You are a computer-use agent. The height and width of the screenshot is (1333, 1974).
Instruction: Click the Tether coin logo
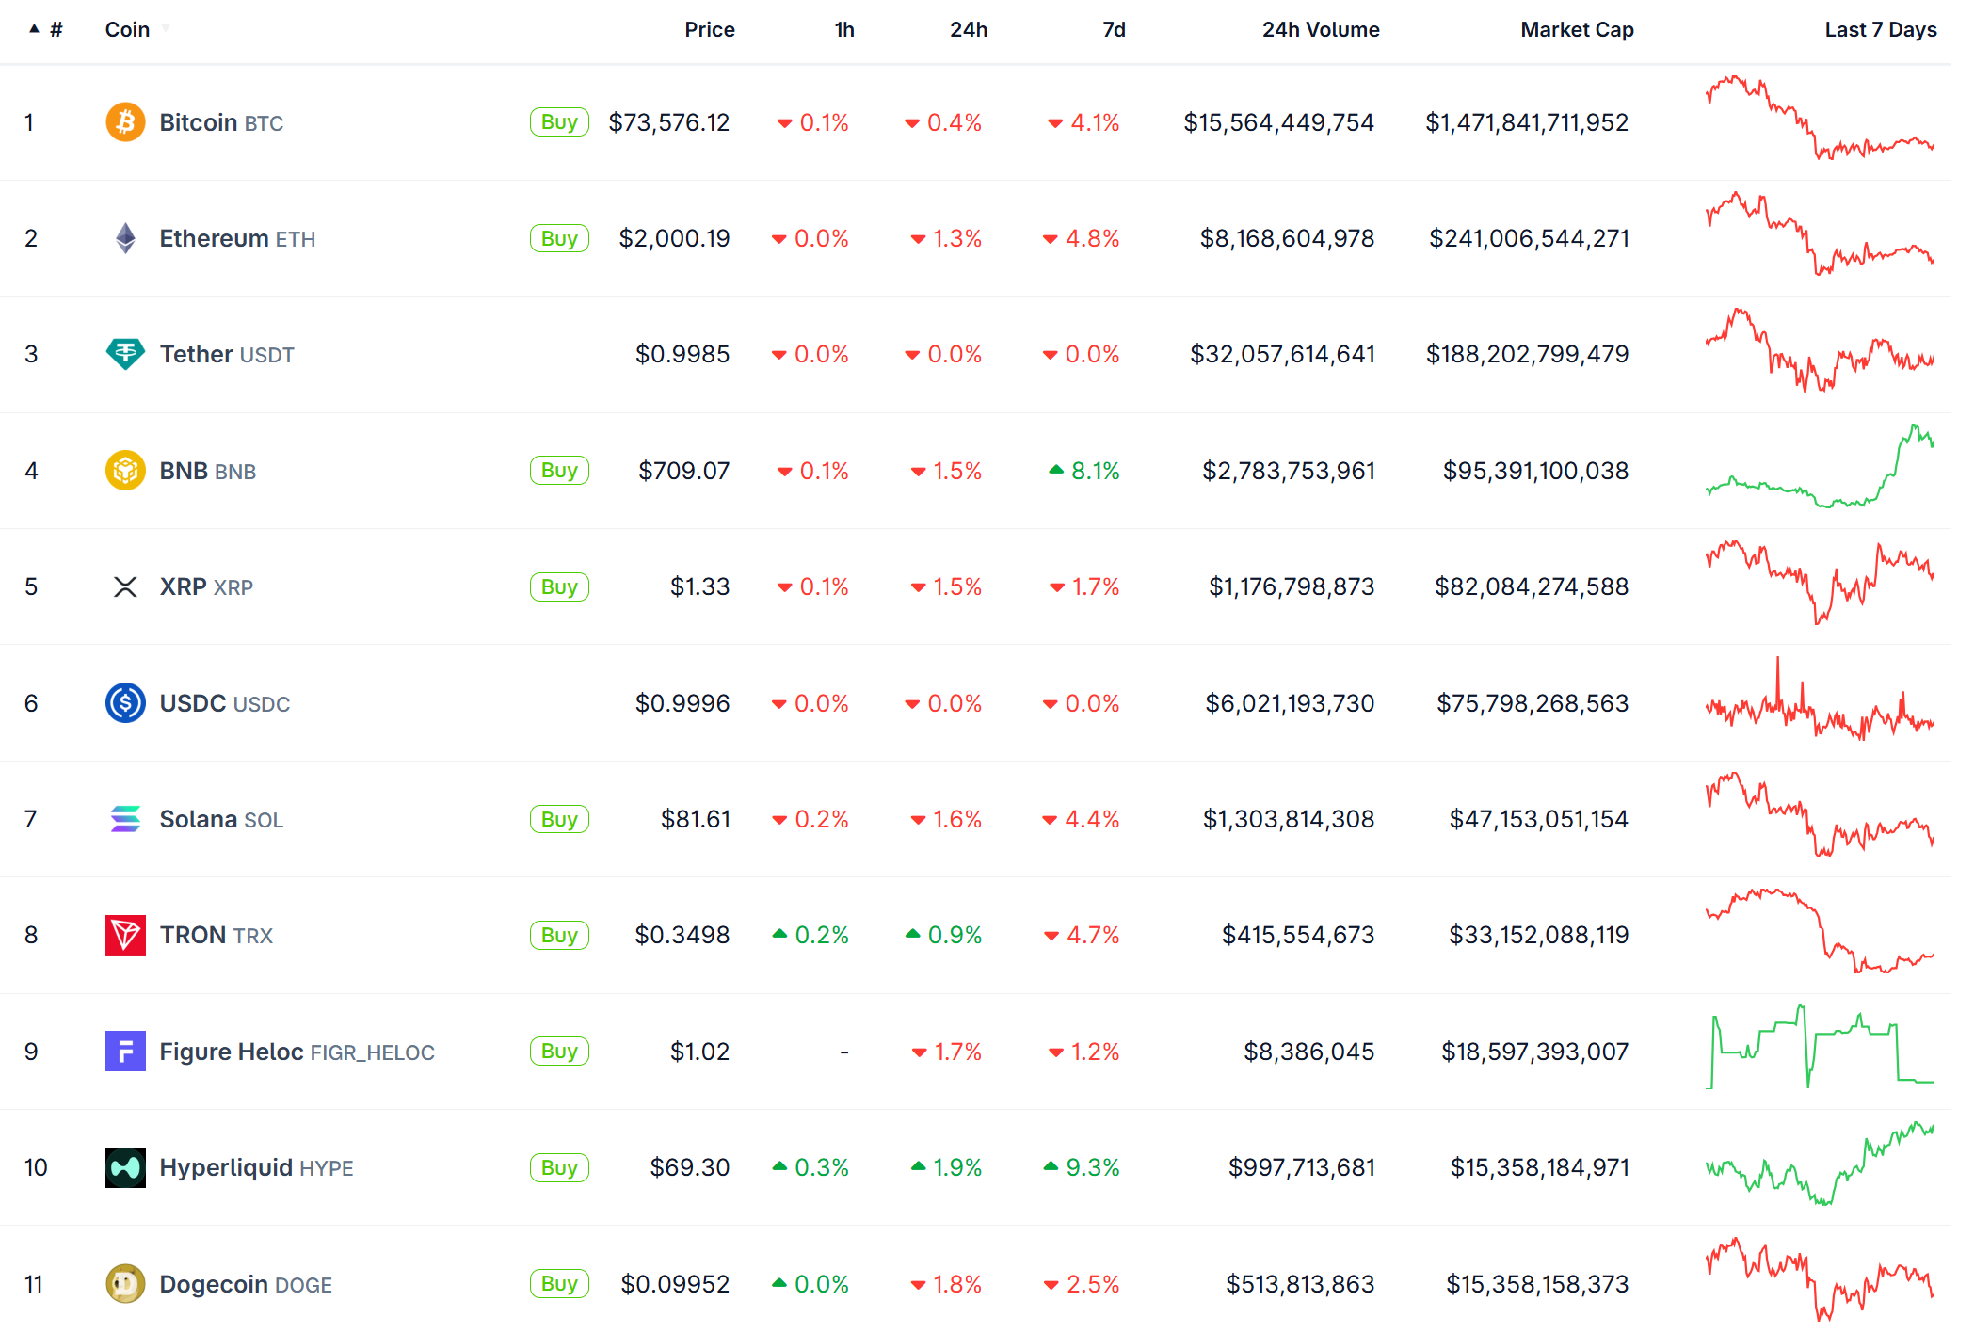point(125,354)
